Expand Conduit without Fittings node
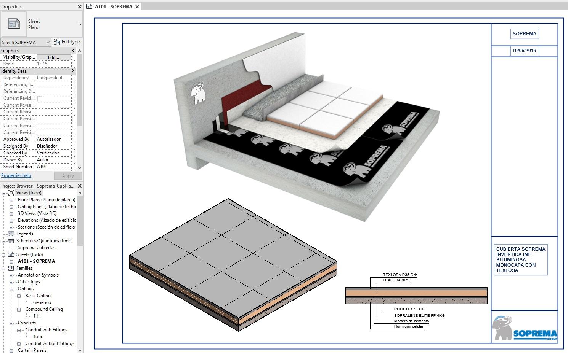The height and width of the screenshot is (353, 568). (19, 344)
